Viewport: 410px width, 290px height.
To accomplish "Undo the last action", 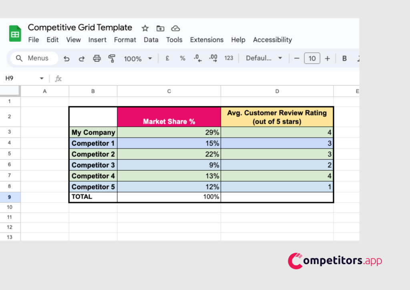I will click(66, 58).
